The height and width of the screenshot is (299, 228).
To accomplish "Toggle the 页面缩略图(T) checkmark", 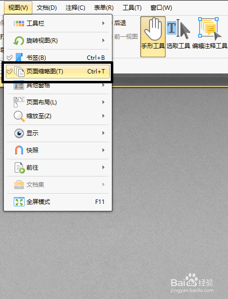I will pyautogui.click(x=9, y=72).
